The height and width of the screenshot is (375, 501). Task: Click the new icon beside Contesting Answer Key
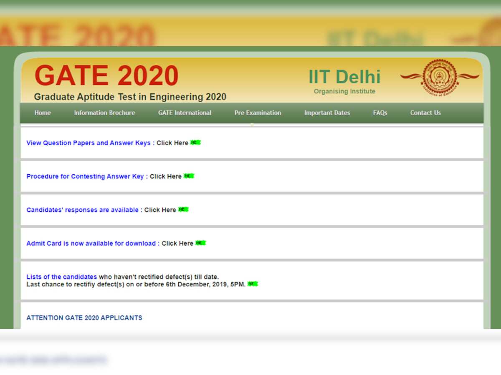point(189,176)
